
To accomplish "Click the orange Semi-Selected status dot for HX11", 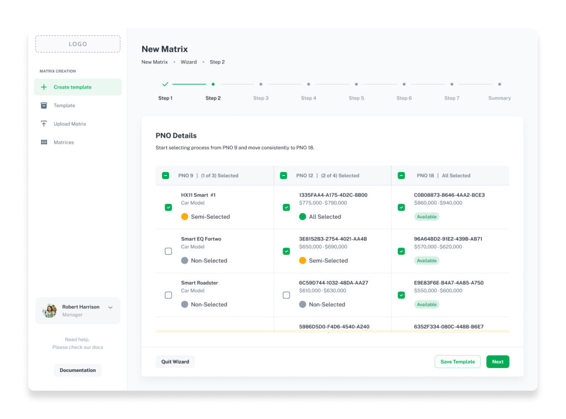I will tap(185, 217).
